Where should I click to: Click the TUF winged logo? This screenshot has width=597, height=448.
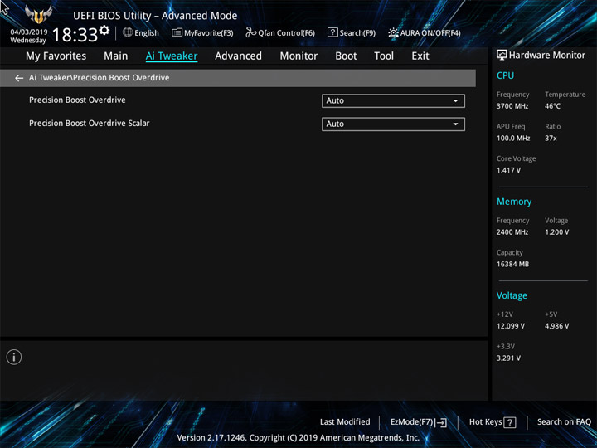pyautogui.click(x=38, y=14)
